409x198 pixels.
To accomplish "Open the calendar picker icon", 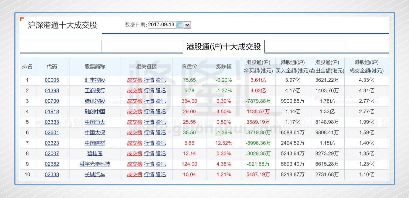I will click(180, 25).
